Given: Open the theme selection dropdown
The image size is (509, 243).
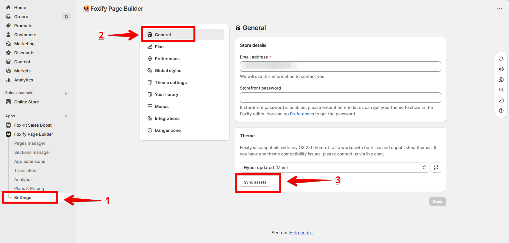Looking at the screenshot, I should coord(335,167).
